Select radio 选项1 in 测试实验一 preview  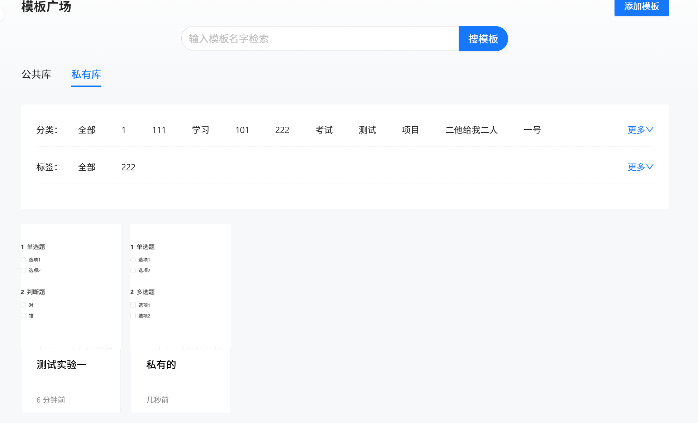(24, 260)
